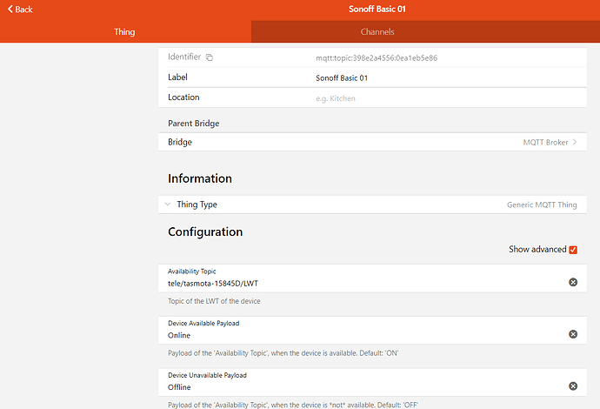Screen dimensions: 600x409
Task: Toggle the Show advanced checkbox
Action: click(x=573, y=250)
